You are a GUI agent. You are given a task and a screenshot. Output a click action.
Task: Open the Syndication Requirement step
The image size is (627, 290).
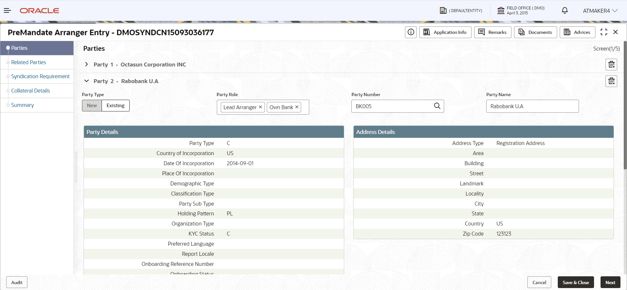point(40,76)
